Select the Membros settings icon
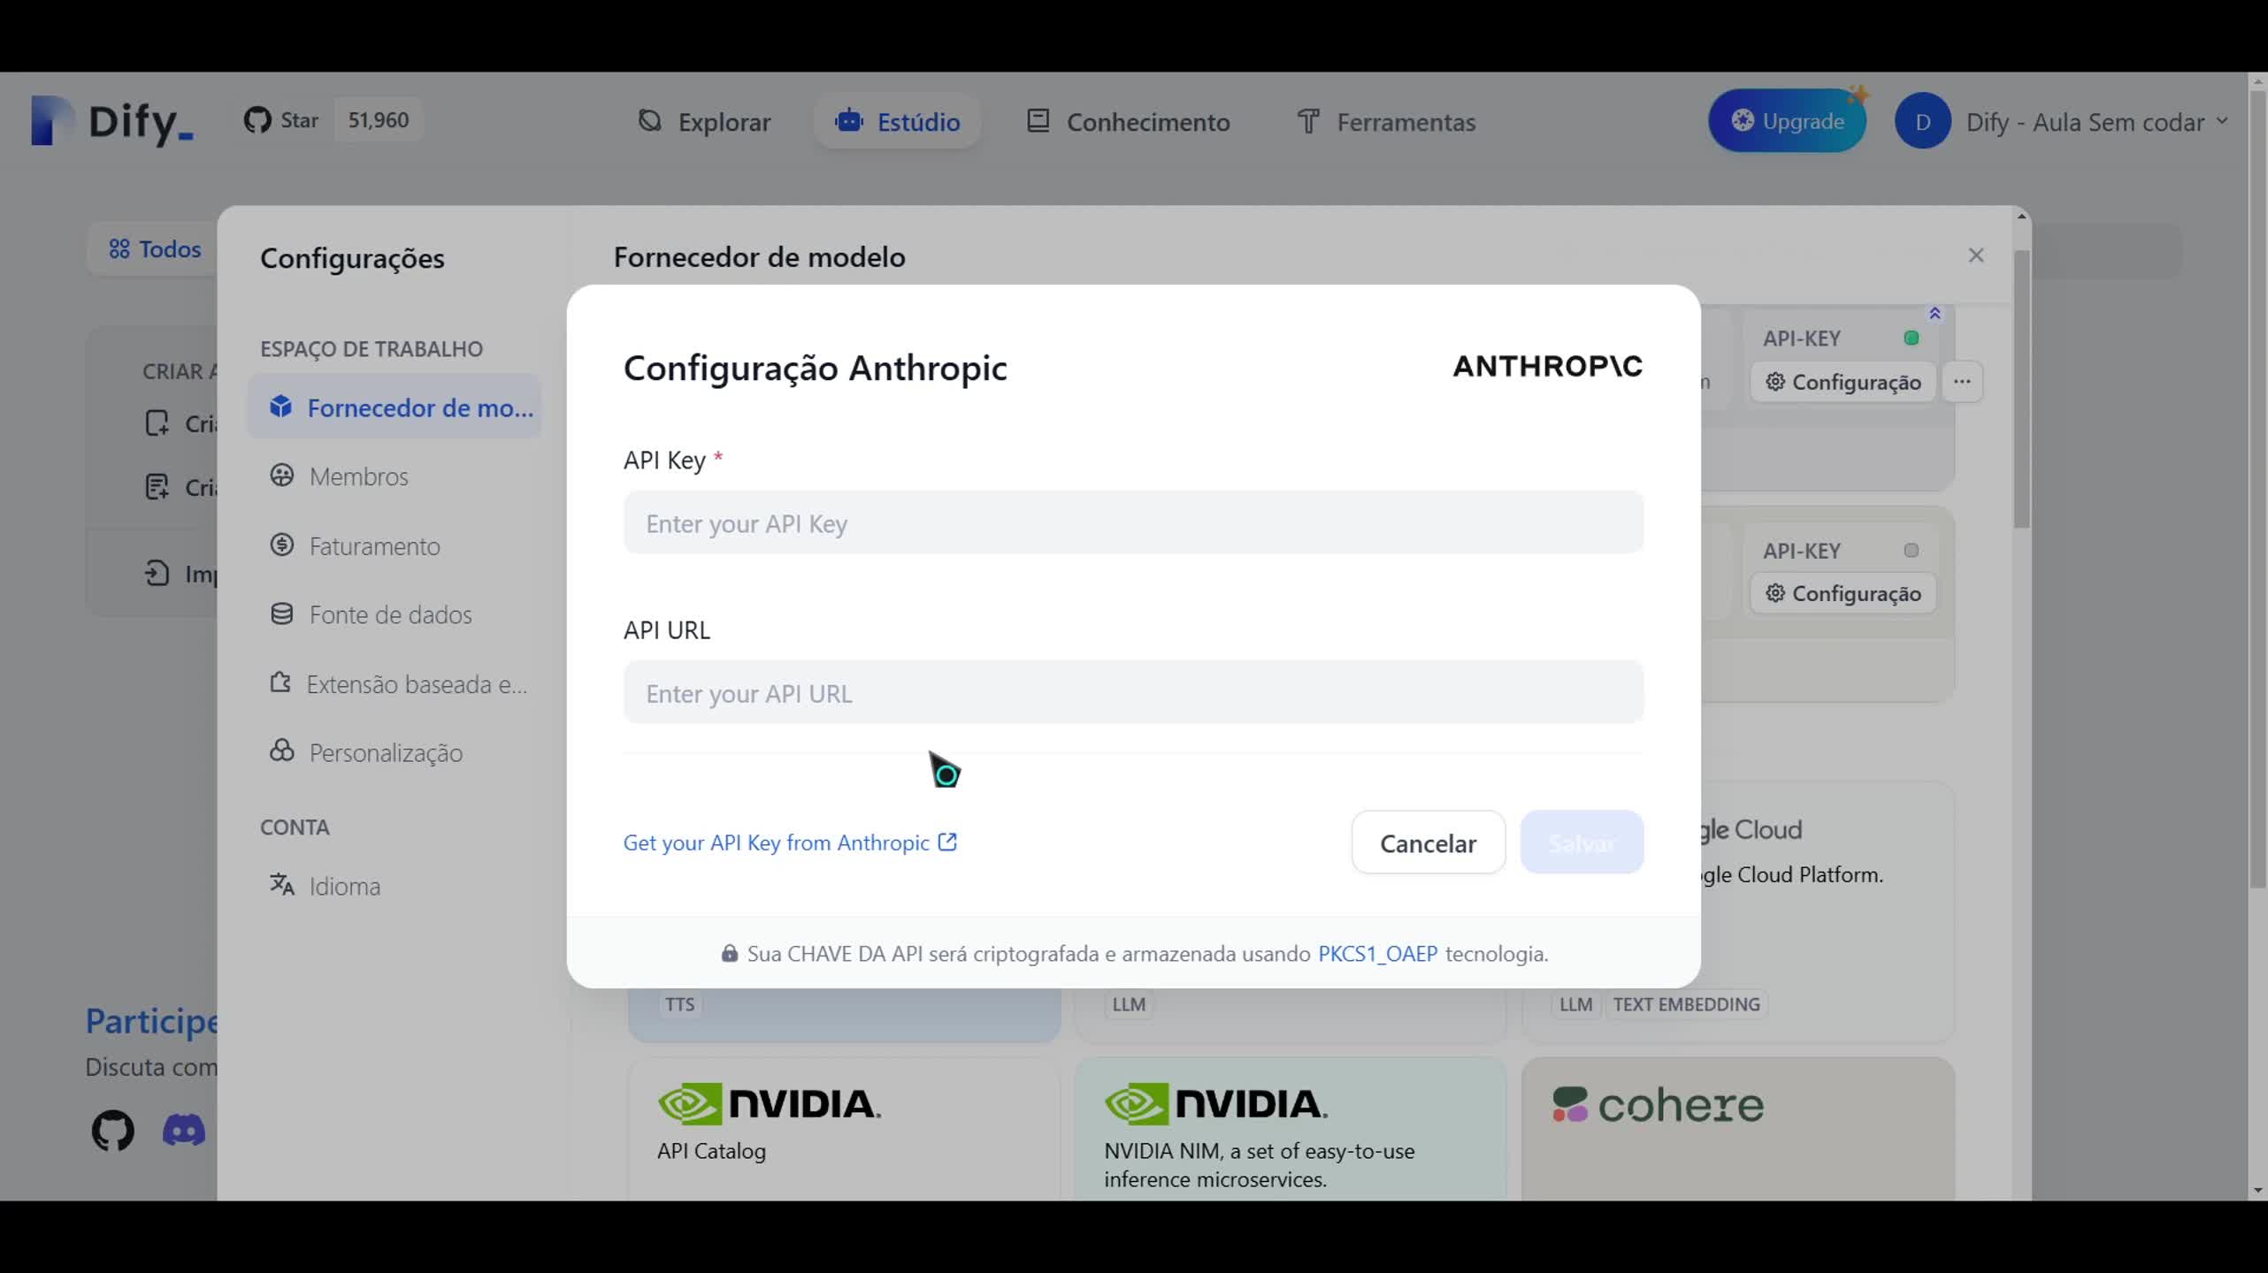The width and height of the screenshot is (2268, 1273). coord(281,476)
